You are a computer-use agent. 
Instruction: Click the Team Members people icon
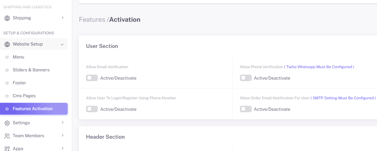click(7, 136)
